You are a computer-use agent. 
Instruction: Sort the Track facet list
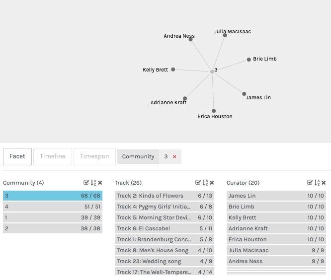pyautogui.click(x=205, y=183)
